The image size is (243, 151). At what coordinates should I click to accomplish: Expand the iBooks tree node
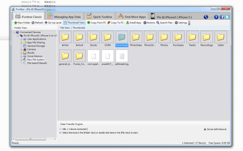point(21,53)
